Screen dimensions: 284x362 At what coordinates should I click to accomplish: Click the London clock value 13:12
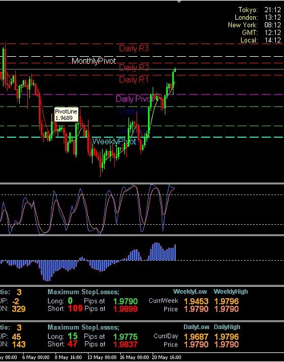[x=272, y=17]
